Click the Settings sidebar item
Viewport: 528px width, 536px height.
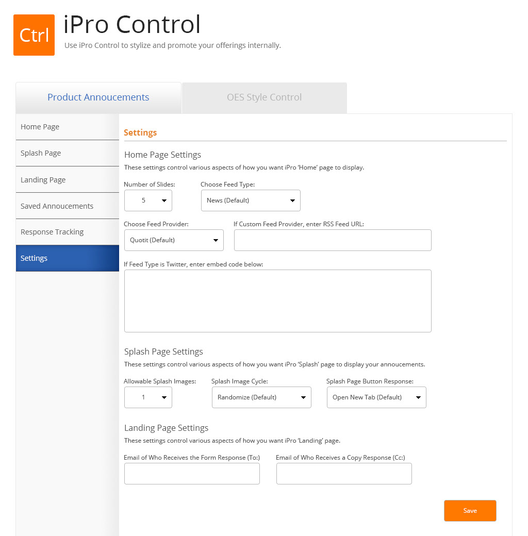coord(67,258)
